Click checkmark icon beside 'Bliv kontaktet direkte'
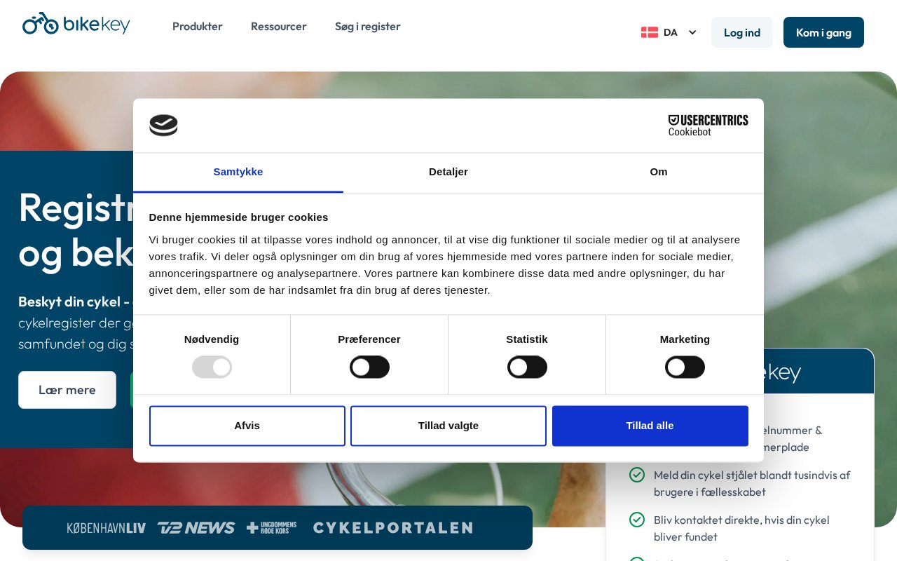 637,520
